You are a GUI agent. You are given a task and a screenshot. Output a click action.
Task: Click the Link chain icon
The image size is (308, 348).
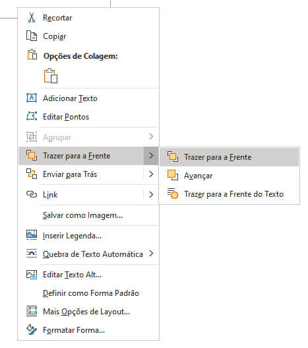coord(32,194)
